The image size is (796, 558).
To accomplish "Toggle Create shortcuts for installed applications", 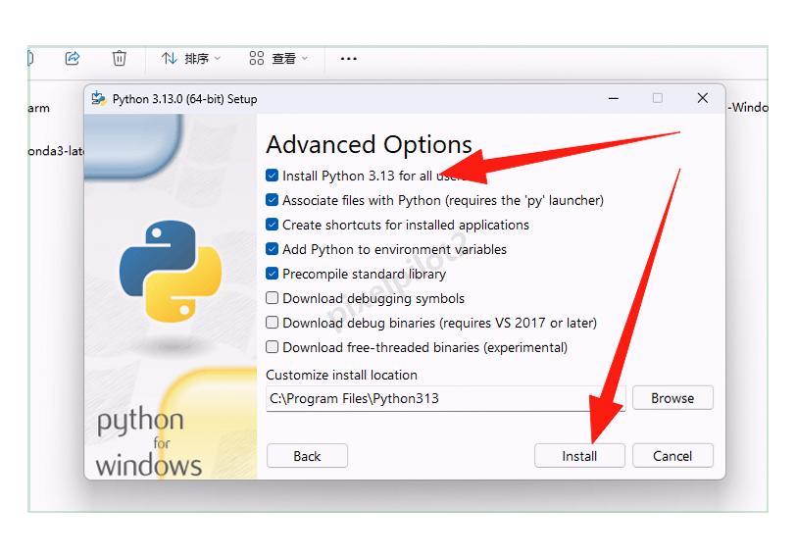I will pyautogui.click(x=273, y=225).
